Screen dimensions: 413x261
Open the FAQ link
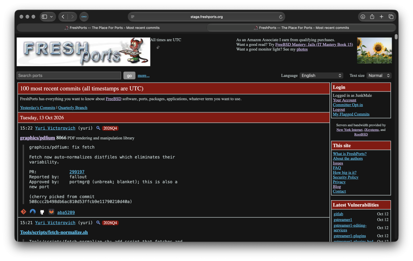pyautogui.click(x=337, y=168)
